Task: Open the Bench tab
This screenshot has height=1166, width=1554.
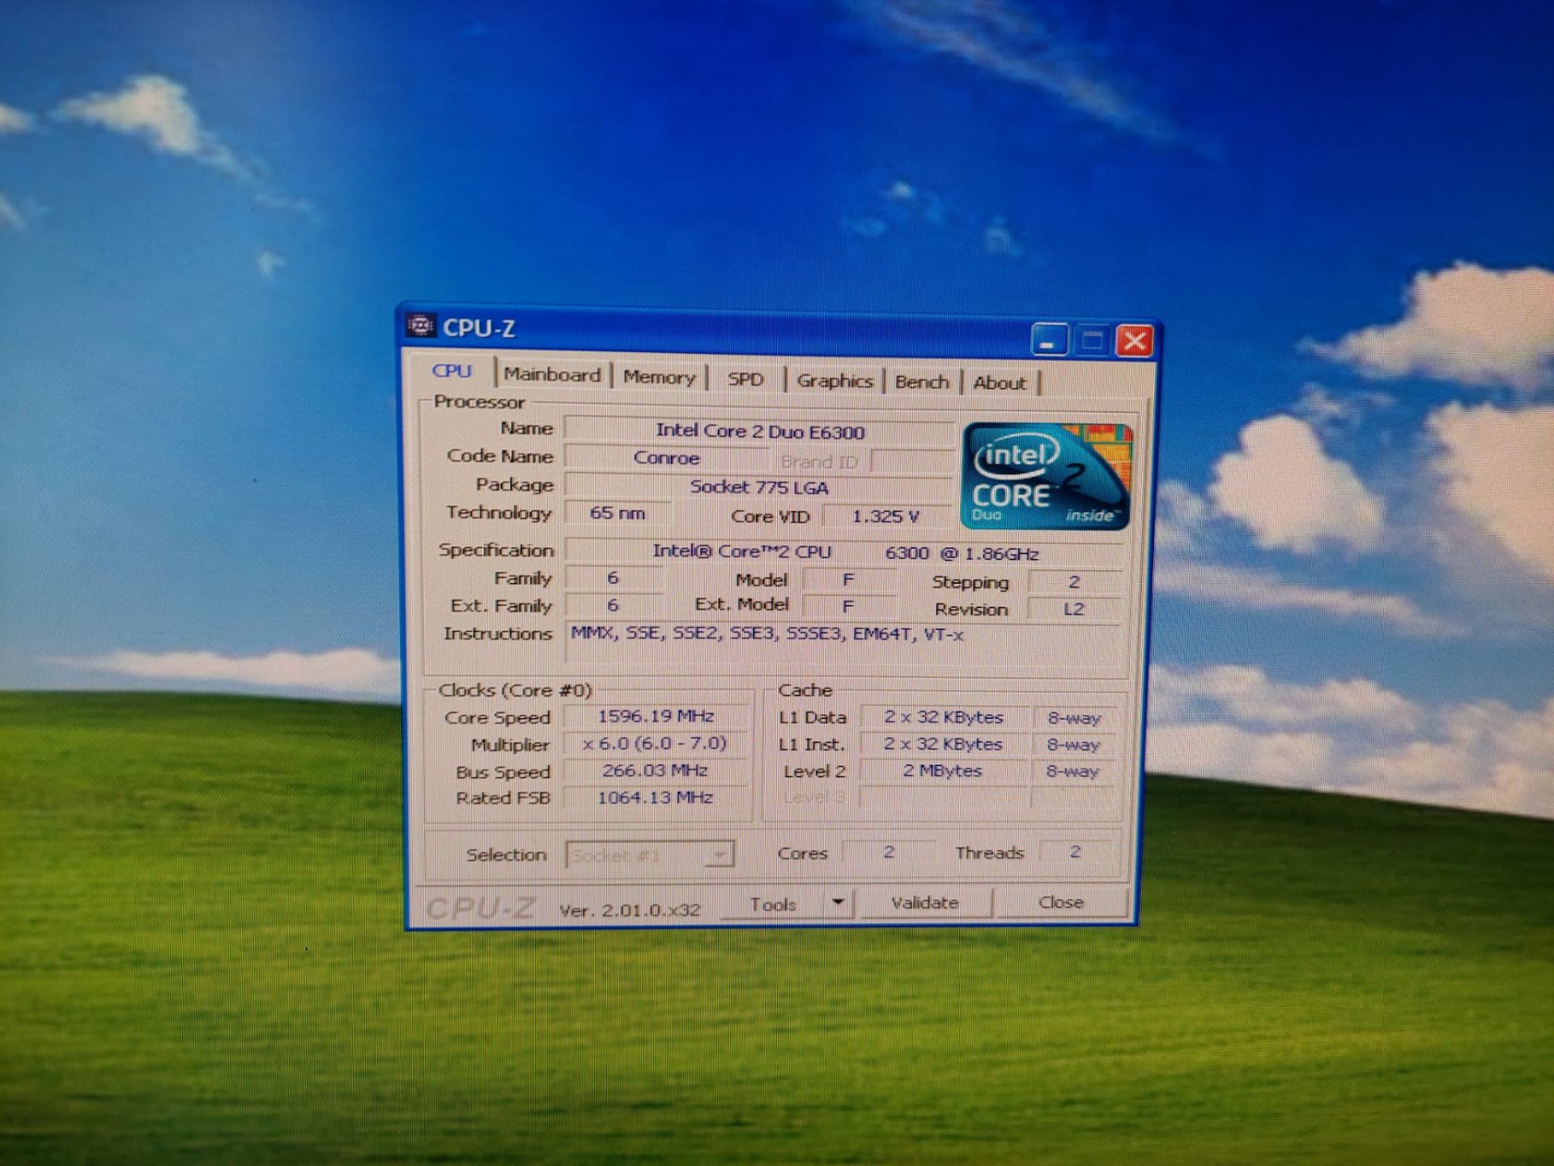Action: click(x=922, y=382)
